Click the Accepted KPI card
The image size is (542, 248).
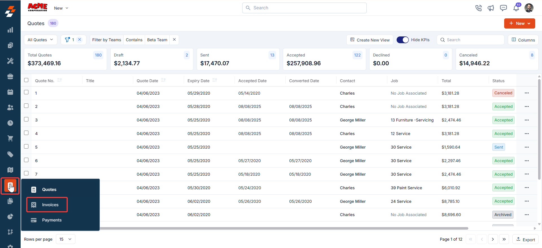324,59
